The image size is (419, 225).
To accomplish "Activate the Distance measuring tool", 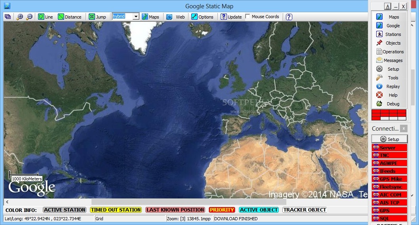I will click(70, 17).
